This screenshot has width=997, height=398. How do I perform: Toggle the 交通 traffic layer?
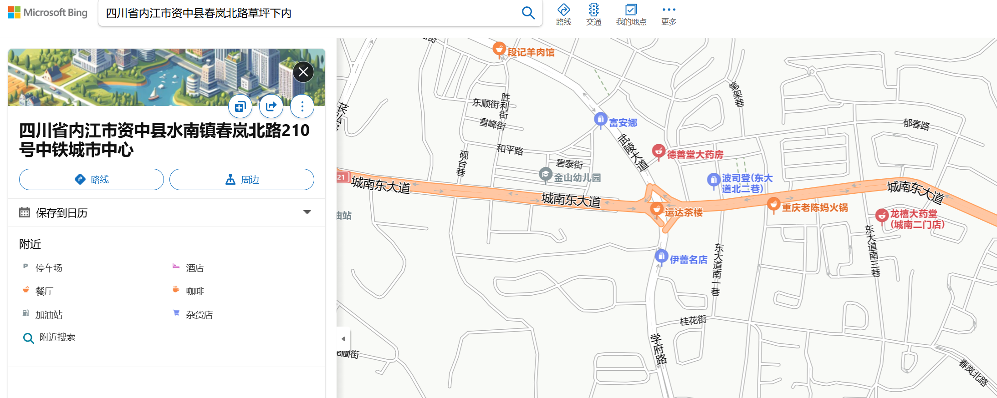coord(593,15)
